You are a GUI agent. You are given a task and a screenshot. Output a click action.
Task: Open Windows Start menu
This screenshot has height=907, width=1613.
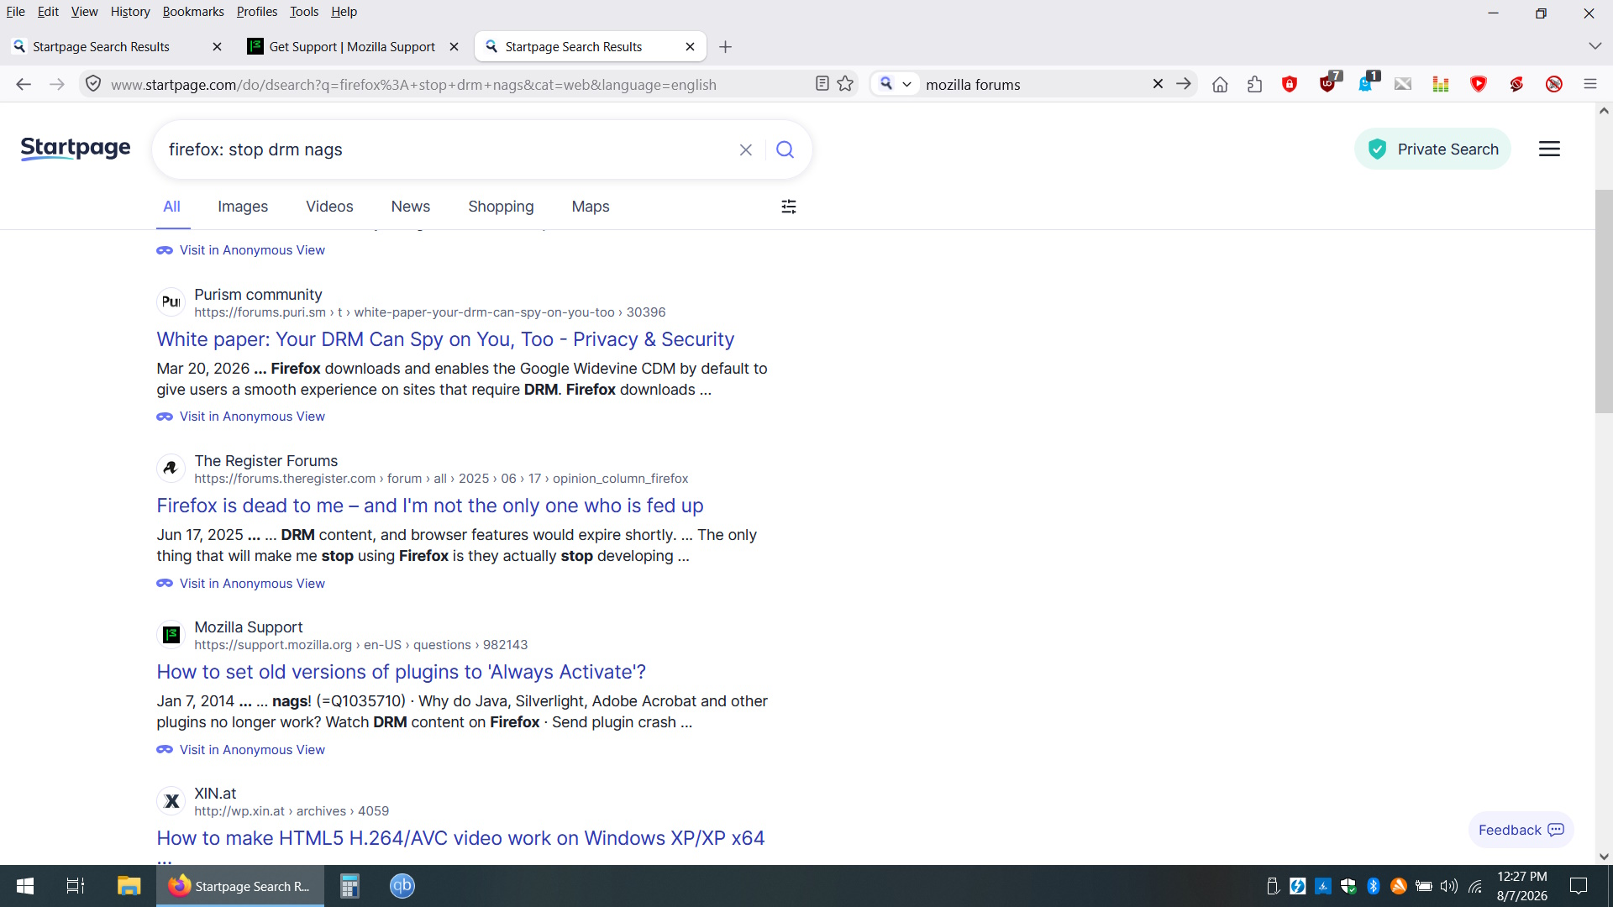tap(25, 886)
